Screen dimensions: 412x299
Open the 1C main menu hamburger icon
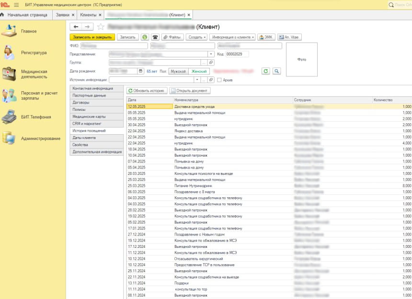click(x=16, y=5)
